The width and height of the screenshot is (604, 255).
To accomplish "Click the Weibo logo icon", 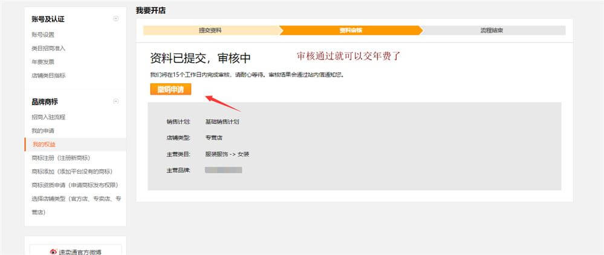I will click(53, 251).
